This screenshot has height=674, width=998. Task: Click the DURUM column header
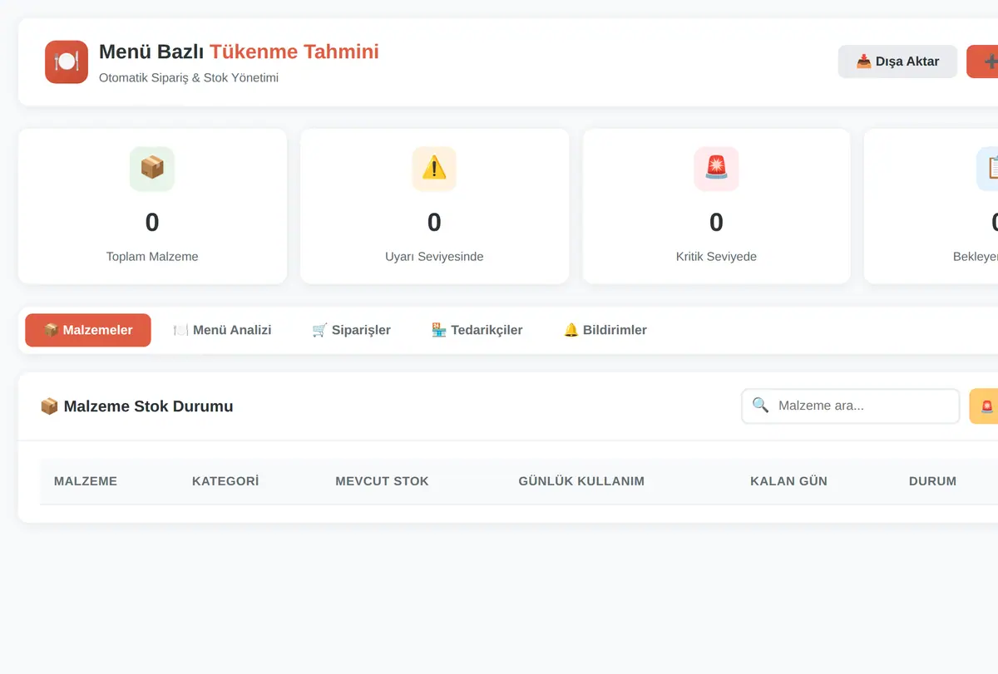[932, 481]
